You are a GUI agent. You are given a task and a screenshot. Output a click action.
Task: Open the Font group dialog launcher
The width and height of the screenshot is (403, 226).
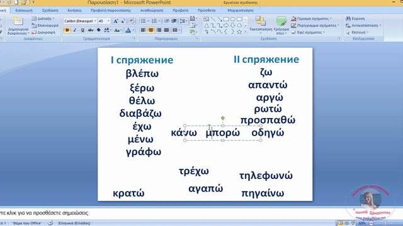click(x=134, y=38)
